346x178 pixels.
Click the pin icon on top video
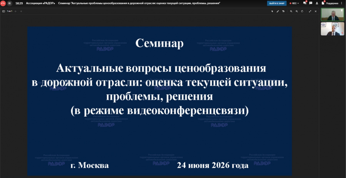click(x=342, y=11)
